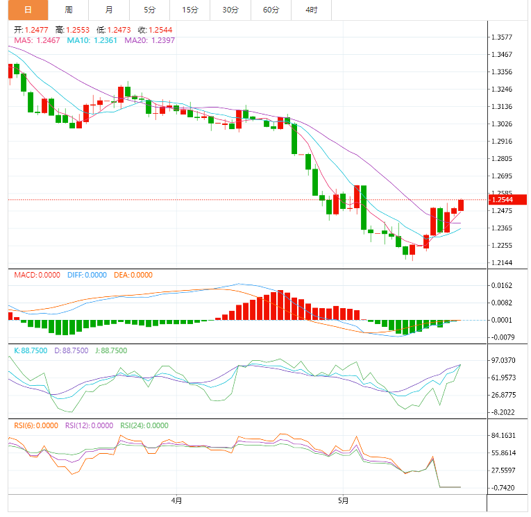Click the RSI(12): 0.0000 label
The image size is (531, 517).
(89, 425)
